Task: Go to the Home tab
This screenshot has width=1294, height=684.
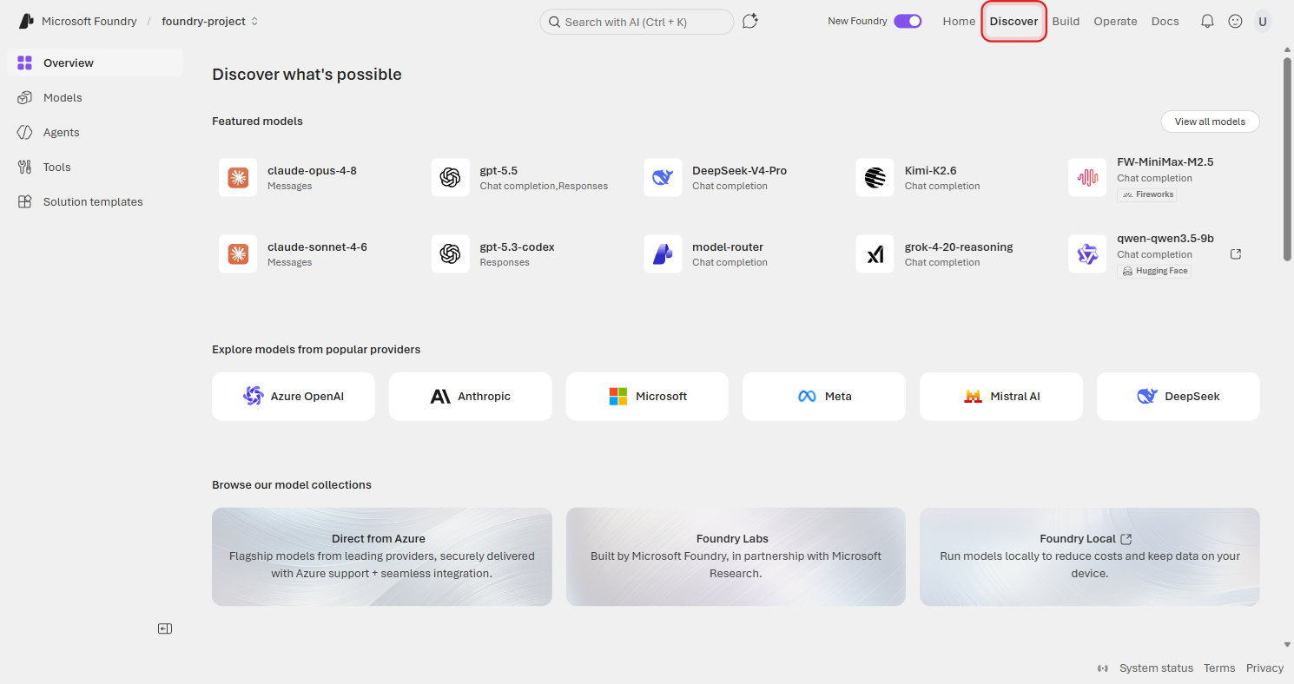Action: 959,22
